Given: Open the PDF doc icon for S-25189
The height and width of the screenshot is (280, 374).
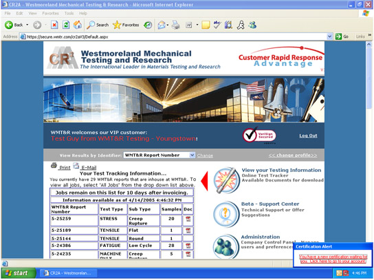Looking at the screenshot, I should (188, 230).
